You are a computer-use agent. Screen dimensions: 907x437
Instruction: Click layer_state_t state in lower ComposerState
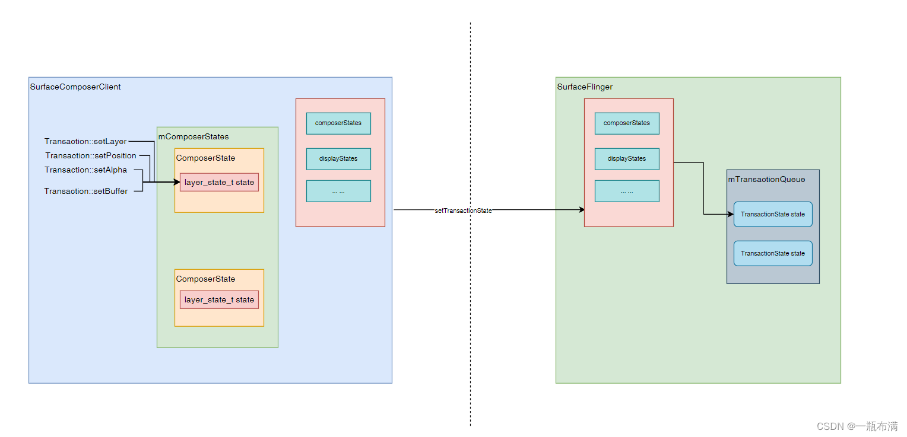(219, 300)
